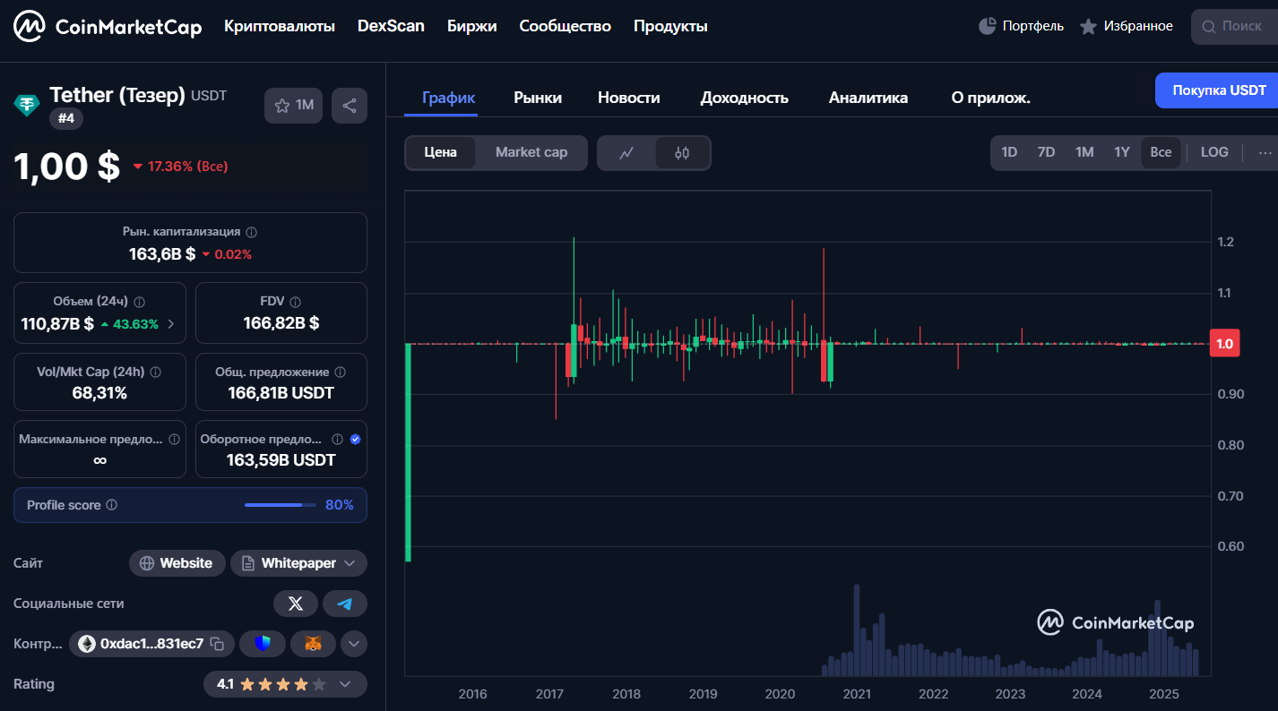
Task: Open the Website link
Action: [x=177, y=563]
